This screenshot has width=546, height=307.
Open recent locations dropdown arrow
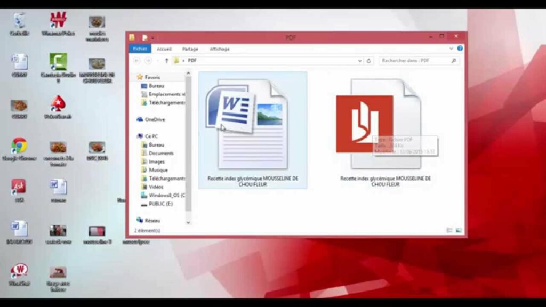click(x=157, y=61)
